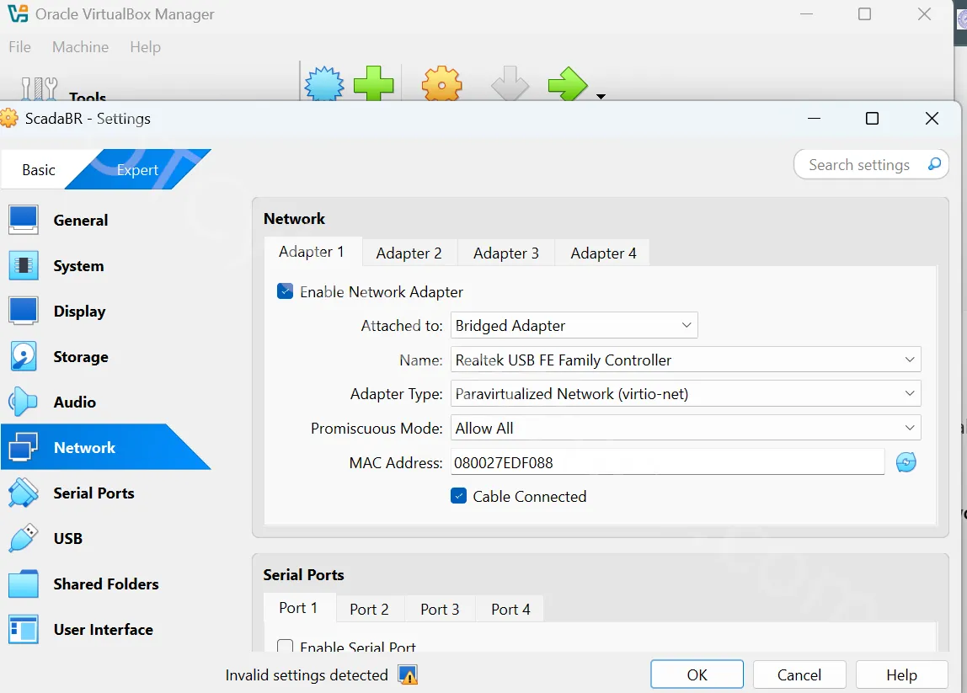Open Settings via orange gear toolbar icon

[x=441, y=84]
